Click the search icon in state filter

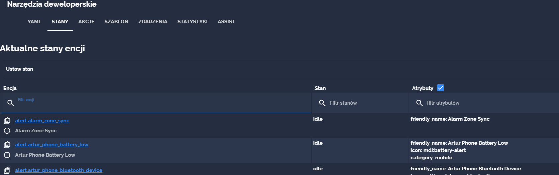point(322,103)
